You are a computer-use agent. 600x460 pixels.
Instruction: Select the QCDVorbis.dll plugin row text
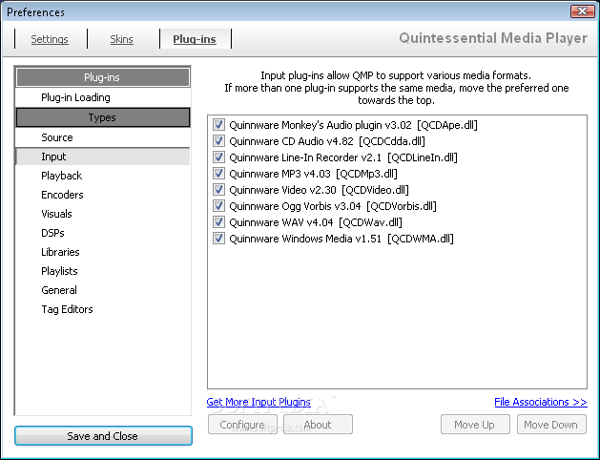[333, 206]
